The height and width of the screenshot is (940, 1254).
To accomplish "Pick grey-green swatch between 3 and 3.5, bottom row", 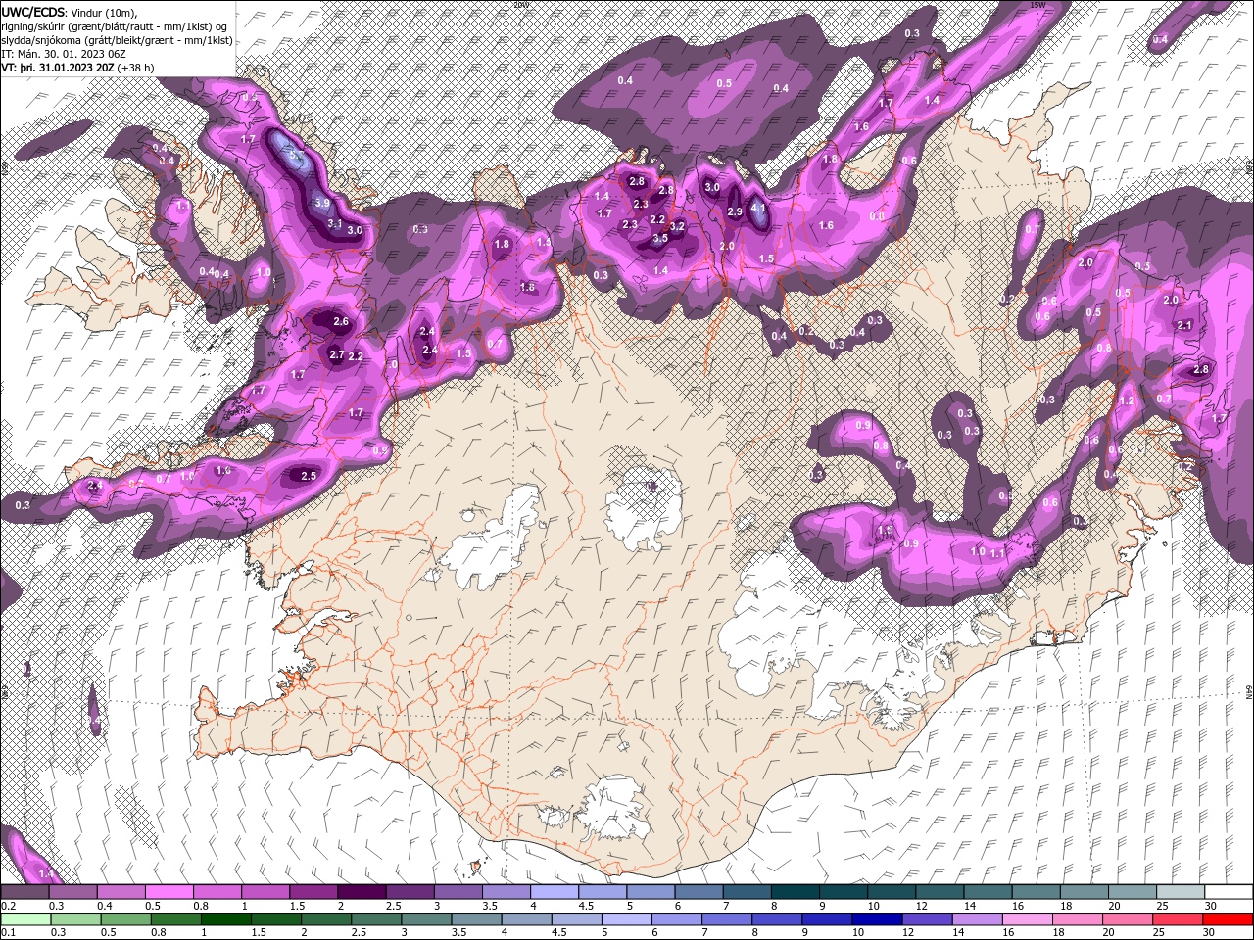I will pyautogui.click(x=425, y=919).
